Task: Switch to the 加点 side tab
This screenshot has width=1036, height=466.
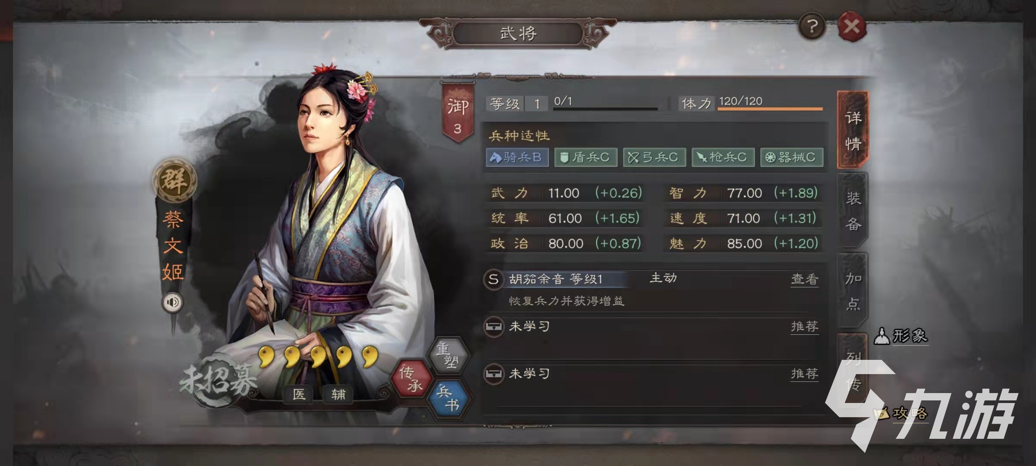Action: [853, 290]
